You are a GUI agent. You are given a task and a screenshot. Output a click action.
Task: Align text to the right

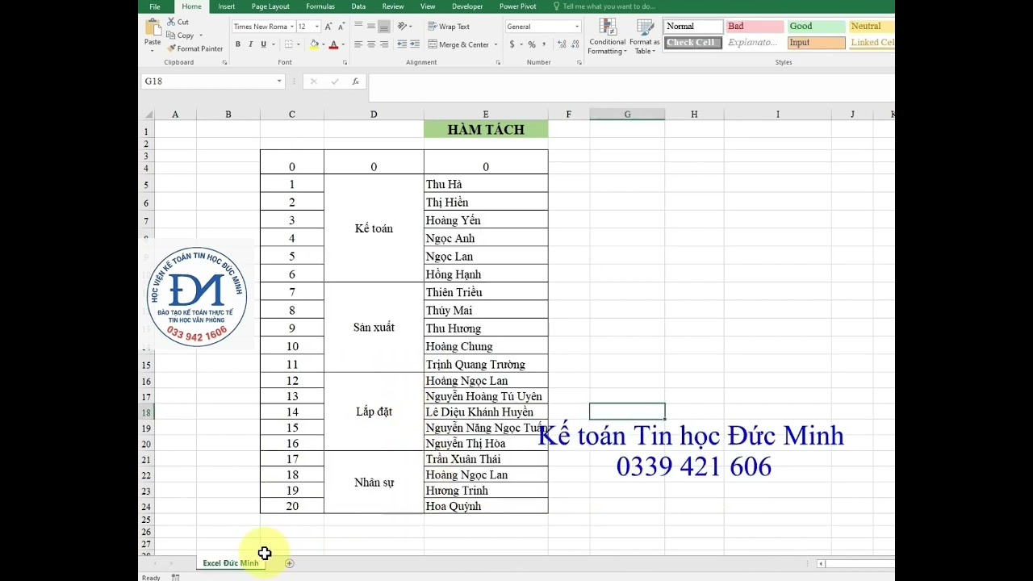[x=384, y=44]
